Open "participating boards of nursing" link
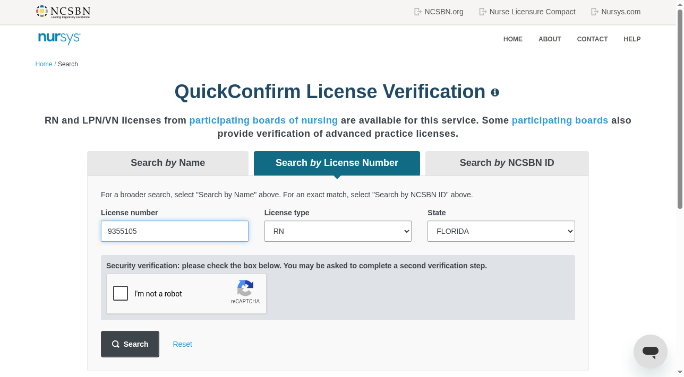This screenshot has width=684, height=377. (263, 120)
